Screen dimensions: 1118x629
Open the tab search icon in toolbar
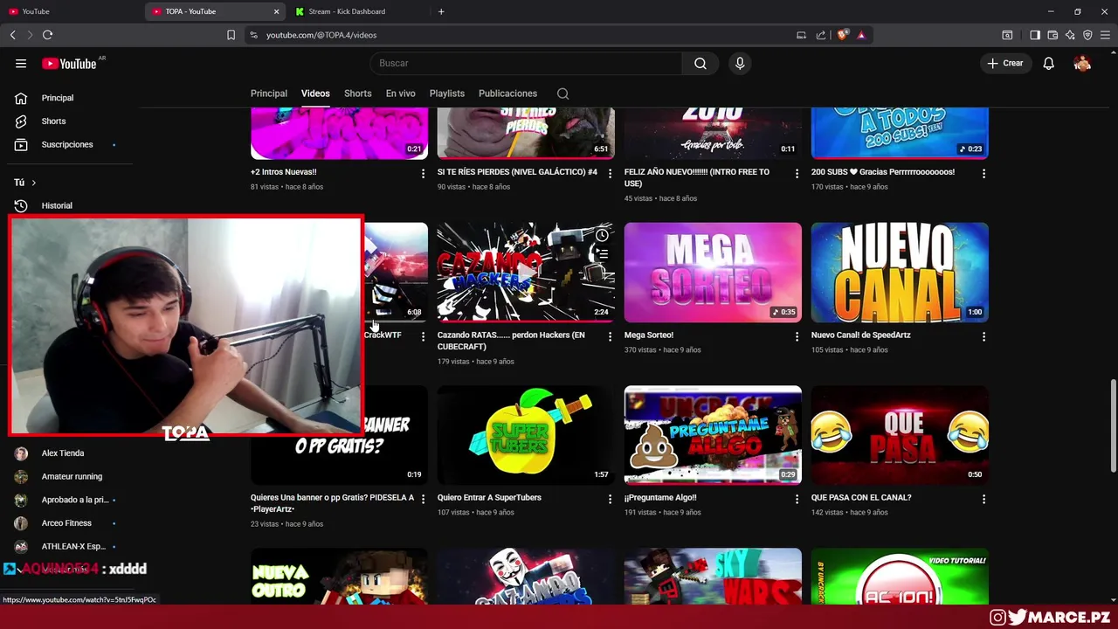[1007, 35]
